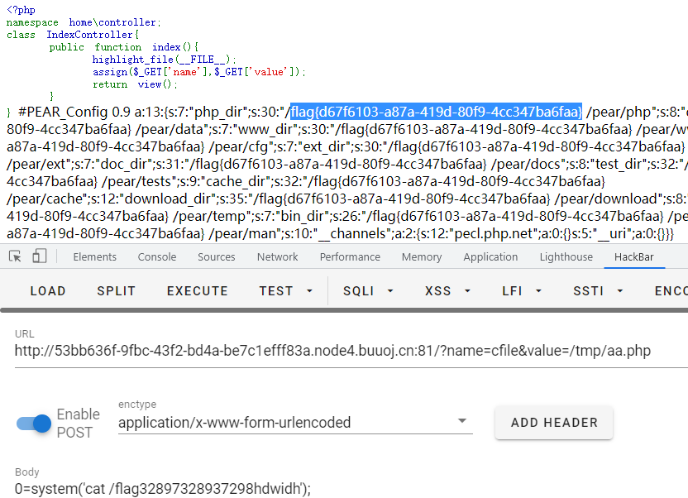Click the 'namespace home\controller' line
This screenshot has width=688, height=498.
pyautogui.click(x=84, y=22)
